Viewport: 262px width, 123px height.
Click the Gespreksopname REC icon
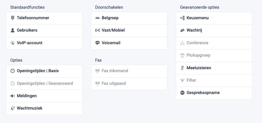tap(182, 93)
